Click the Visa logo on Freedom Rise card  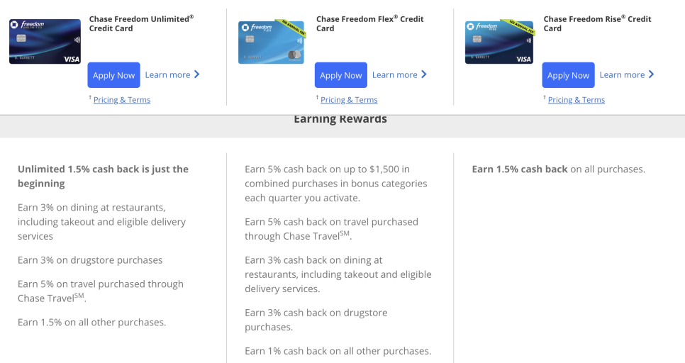[x=523, y=59]
